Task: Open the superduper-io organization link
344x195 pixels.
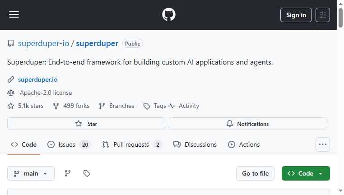Action: [43, 43]
